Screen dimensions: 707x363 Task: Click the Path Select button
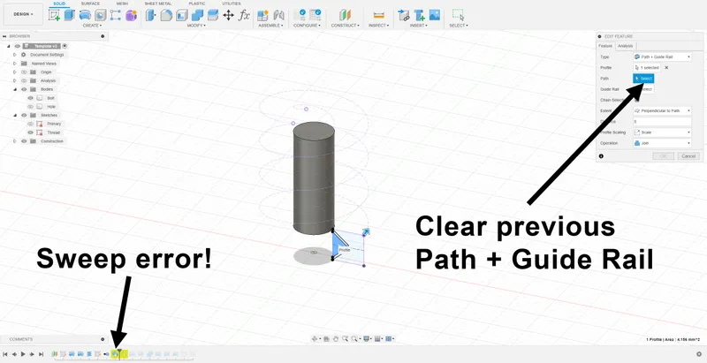643,79
